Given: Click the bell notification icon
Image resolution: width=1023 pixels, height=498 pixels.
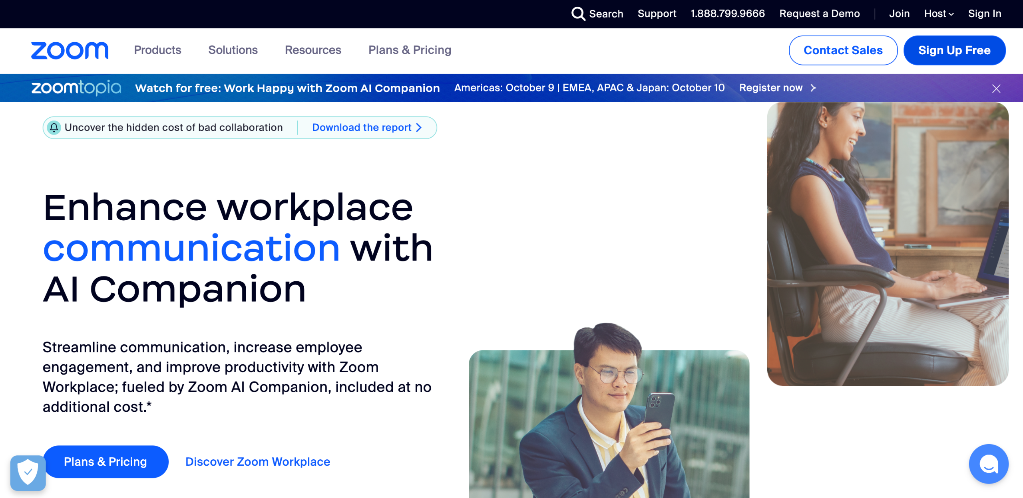Looking at the screenshot, I should point(54,128).
